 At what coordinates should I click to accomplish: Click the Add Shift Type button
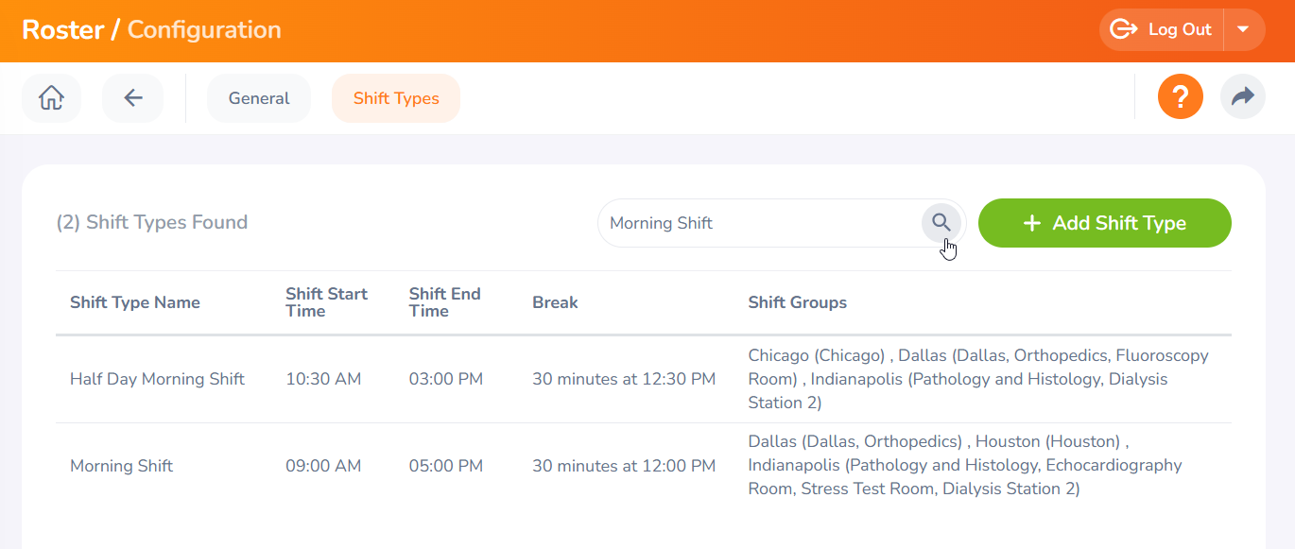pyautogui.click(x=1104, y=223)
